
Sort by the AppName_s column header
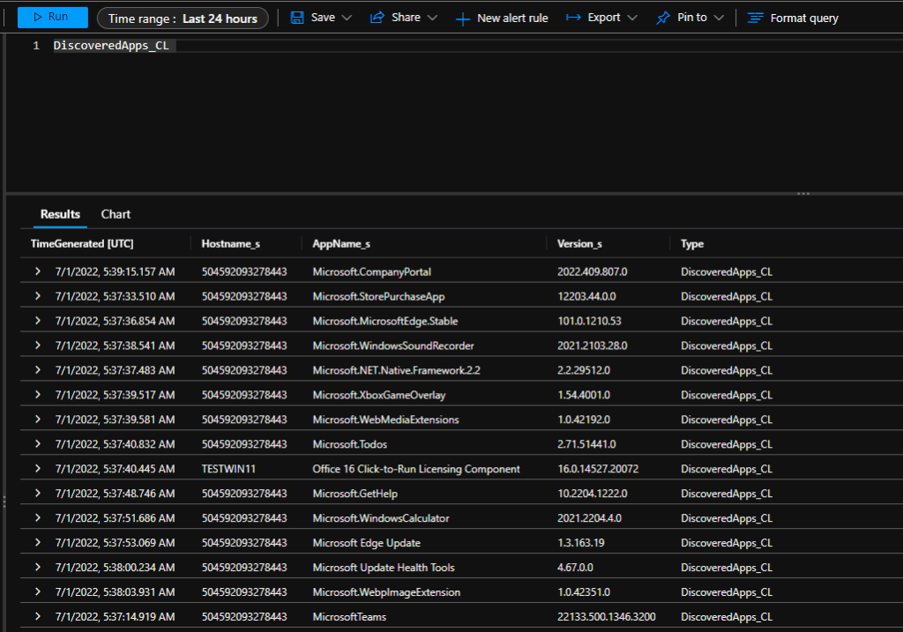pos(341,243)
